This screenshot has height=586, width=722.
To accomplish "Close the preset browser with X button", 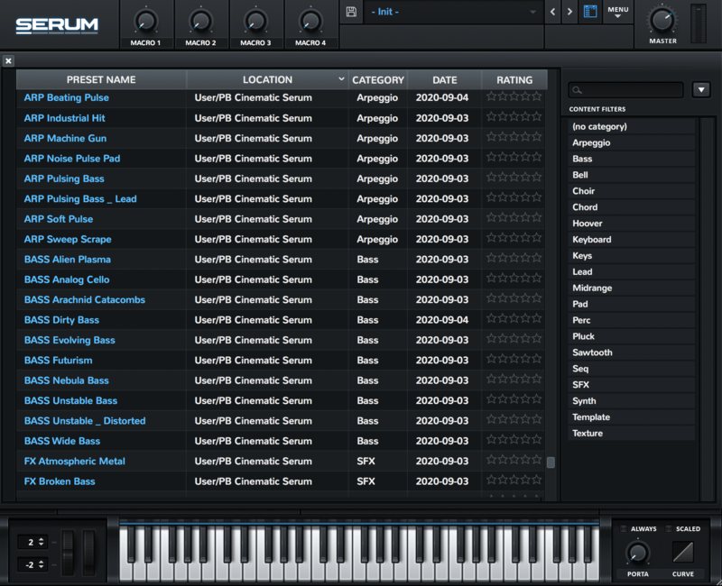I will pyautogui.click(x=8, y=60).
